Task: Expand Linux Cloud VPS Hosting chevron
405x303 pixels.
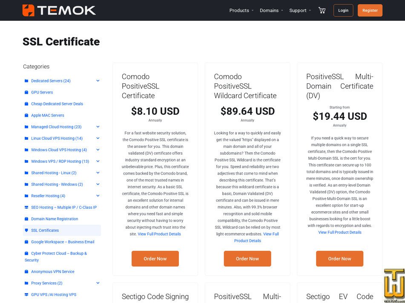Action: click(98, 138)
